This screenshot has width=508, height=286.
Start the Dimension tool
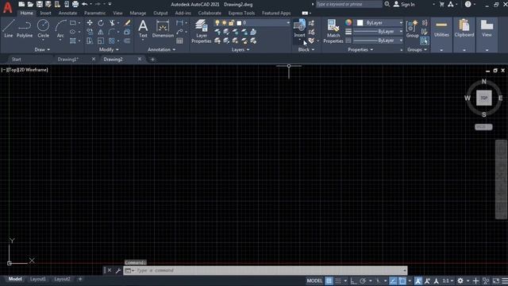[163, 29]
